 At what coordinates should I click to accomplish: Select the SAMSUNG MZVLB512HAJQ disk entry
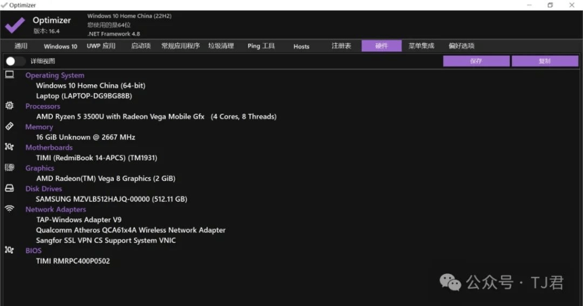(111, 199)
